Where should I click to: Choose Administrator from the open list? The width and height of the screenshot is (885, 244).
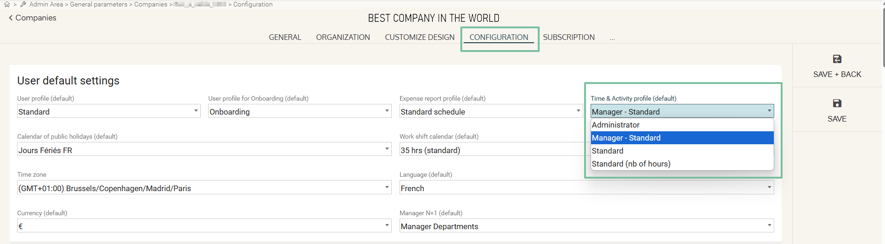click(x=682, y=125)
